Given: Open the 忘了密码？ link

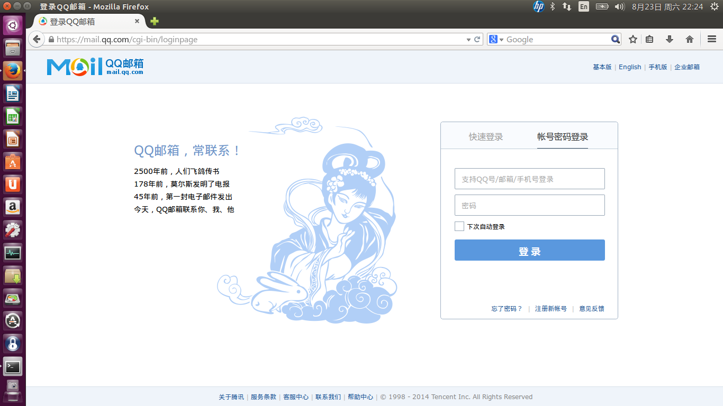Looking at the screenshot, I should point(507,309).
